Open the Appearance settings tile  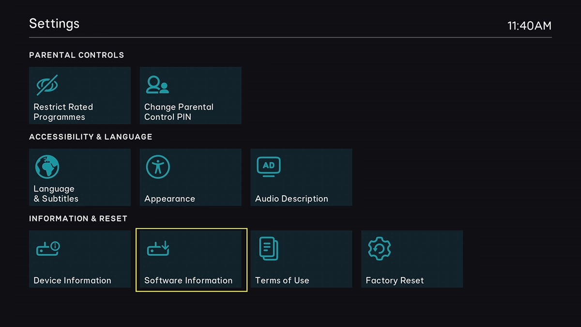pos(190,177)
